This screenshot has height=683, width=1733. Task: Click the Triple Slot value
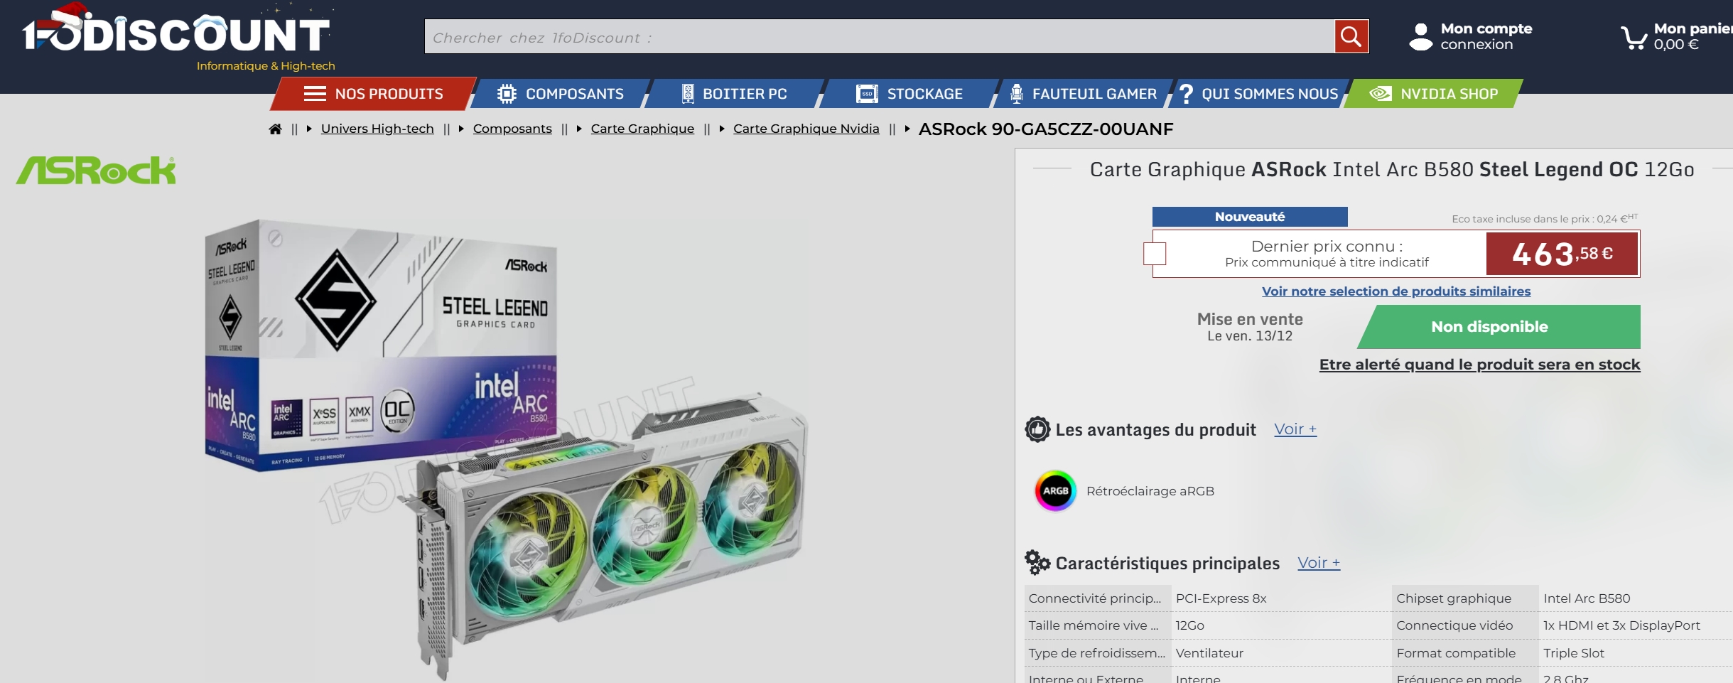[x=1574, y=653]
